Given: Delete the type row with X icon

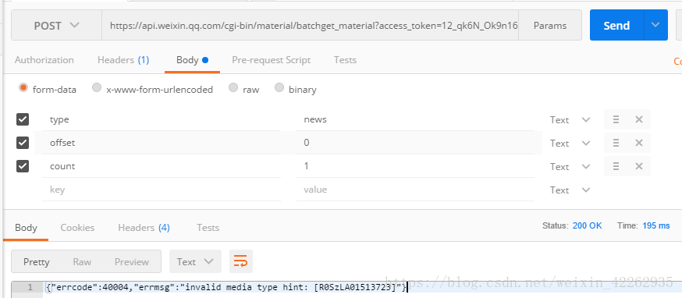Looking at the screenshot, I should click(x=638, y=119).
